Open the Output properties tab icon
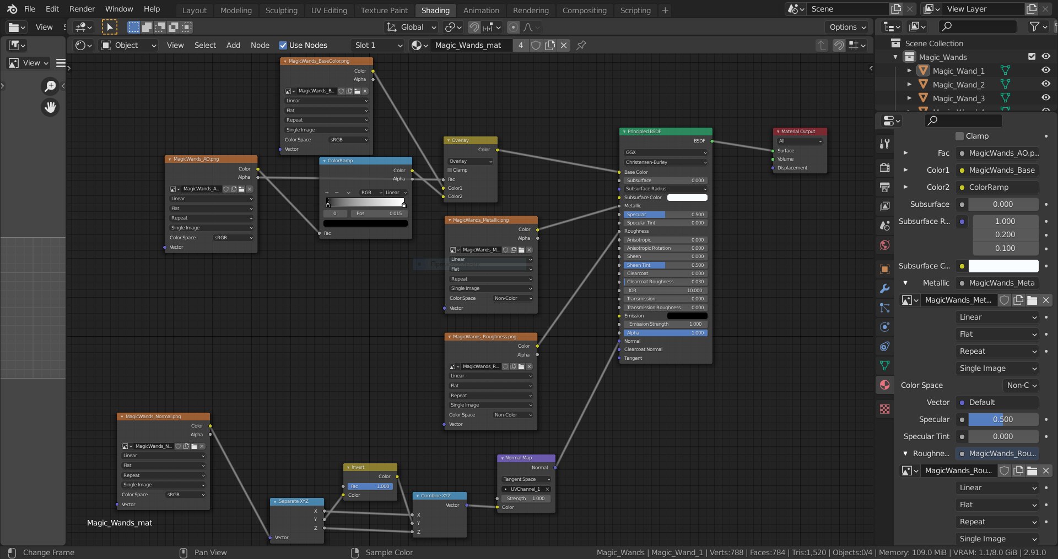 click(x=884, y=187)
